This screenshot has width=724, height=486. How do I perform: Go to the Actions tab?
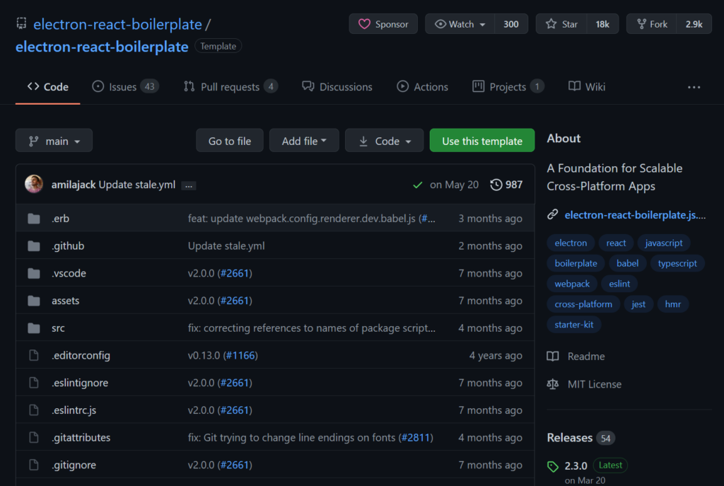[423, 87]
